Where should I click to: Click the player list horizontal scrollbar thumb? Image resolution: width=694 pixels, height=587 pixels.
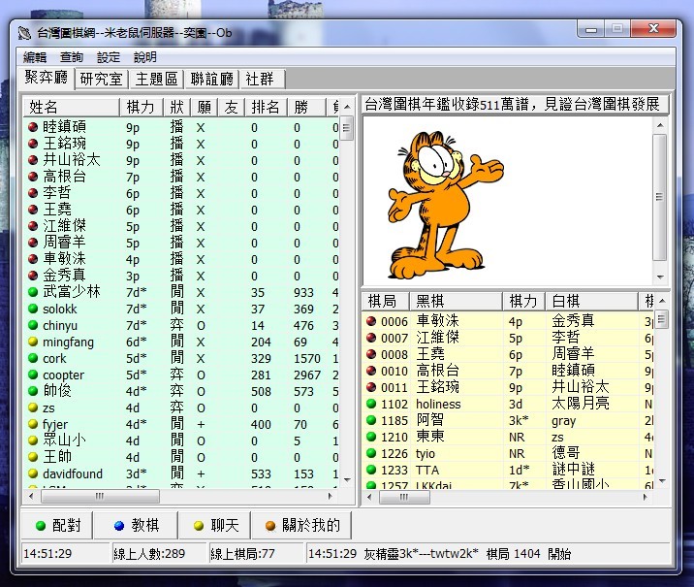pos(100,496)
